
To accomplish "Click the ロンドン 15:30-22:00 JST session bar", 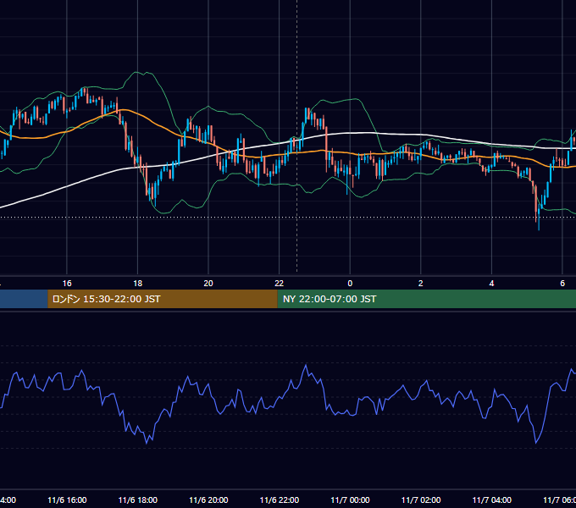I will [x=163, y=299].
